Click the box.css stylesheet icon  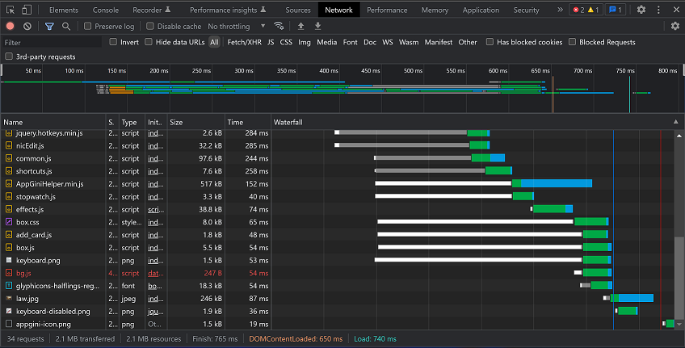click(9, 222)
